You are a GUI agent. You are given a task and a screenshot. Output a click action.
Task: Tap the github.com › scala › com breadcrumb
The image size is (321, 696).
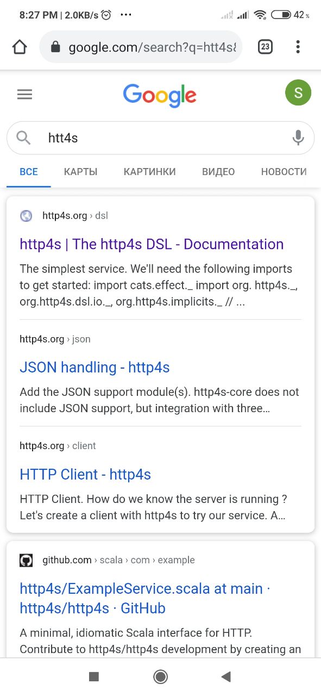(118, 560)
